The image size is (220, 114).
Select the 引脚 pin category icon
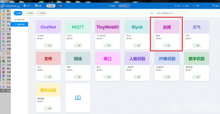click(x=4, y=76)
